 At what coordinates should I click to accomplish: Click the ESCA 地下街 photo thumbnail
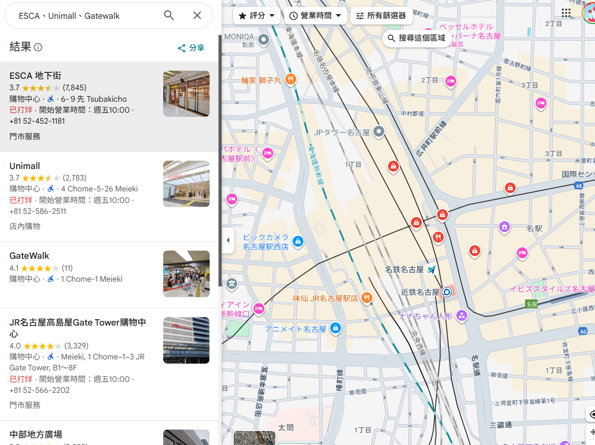[186, 94]
